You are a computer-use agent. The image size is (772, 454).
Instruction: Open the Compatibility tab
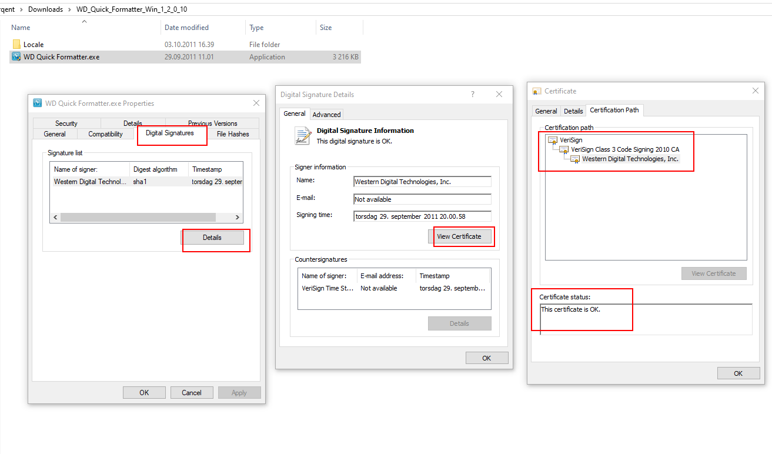click(106, 134)
